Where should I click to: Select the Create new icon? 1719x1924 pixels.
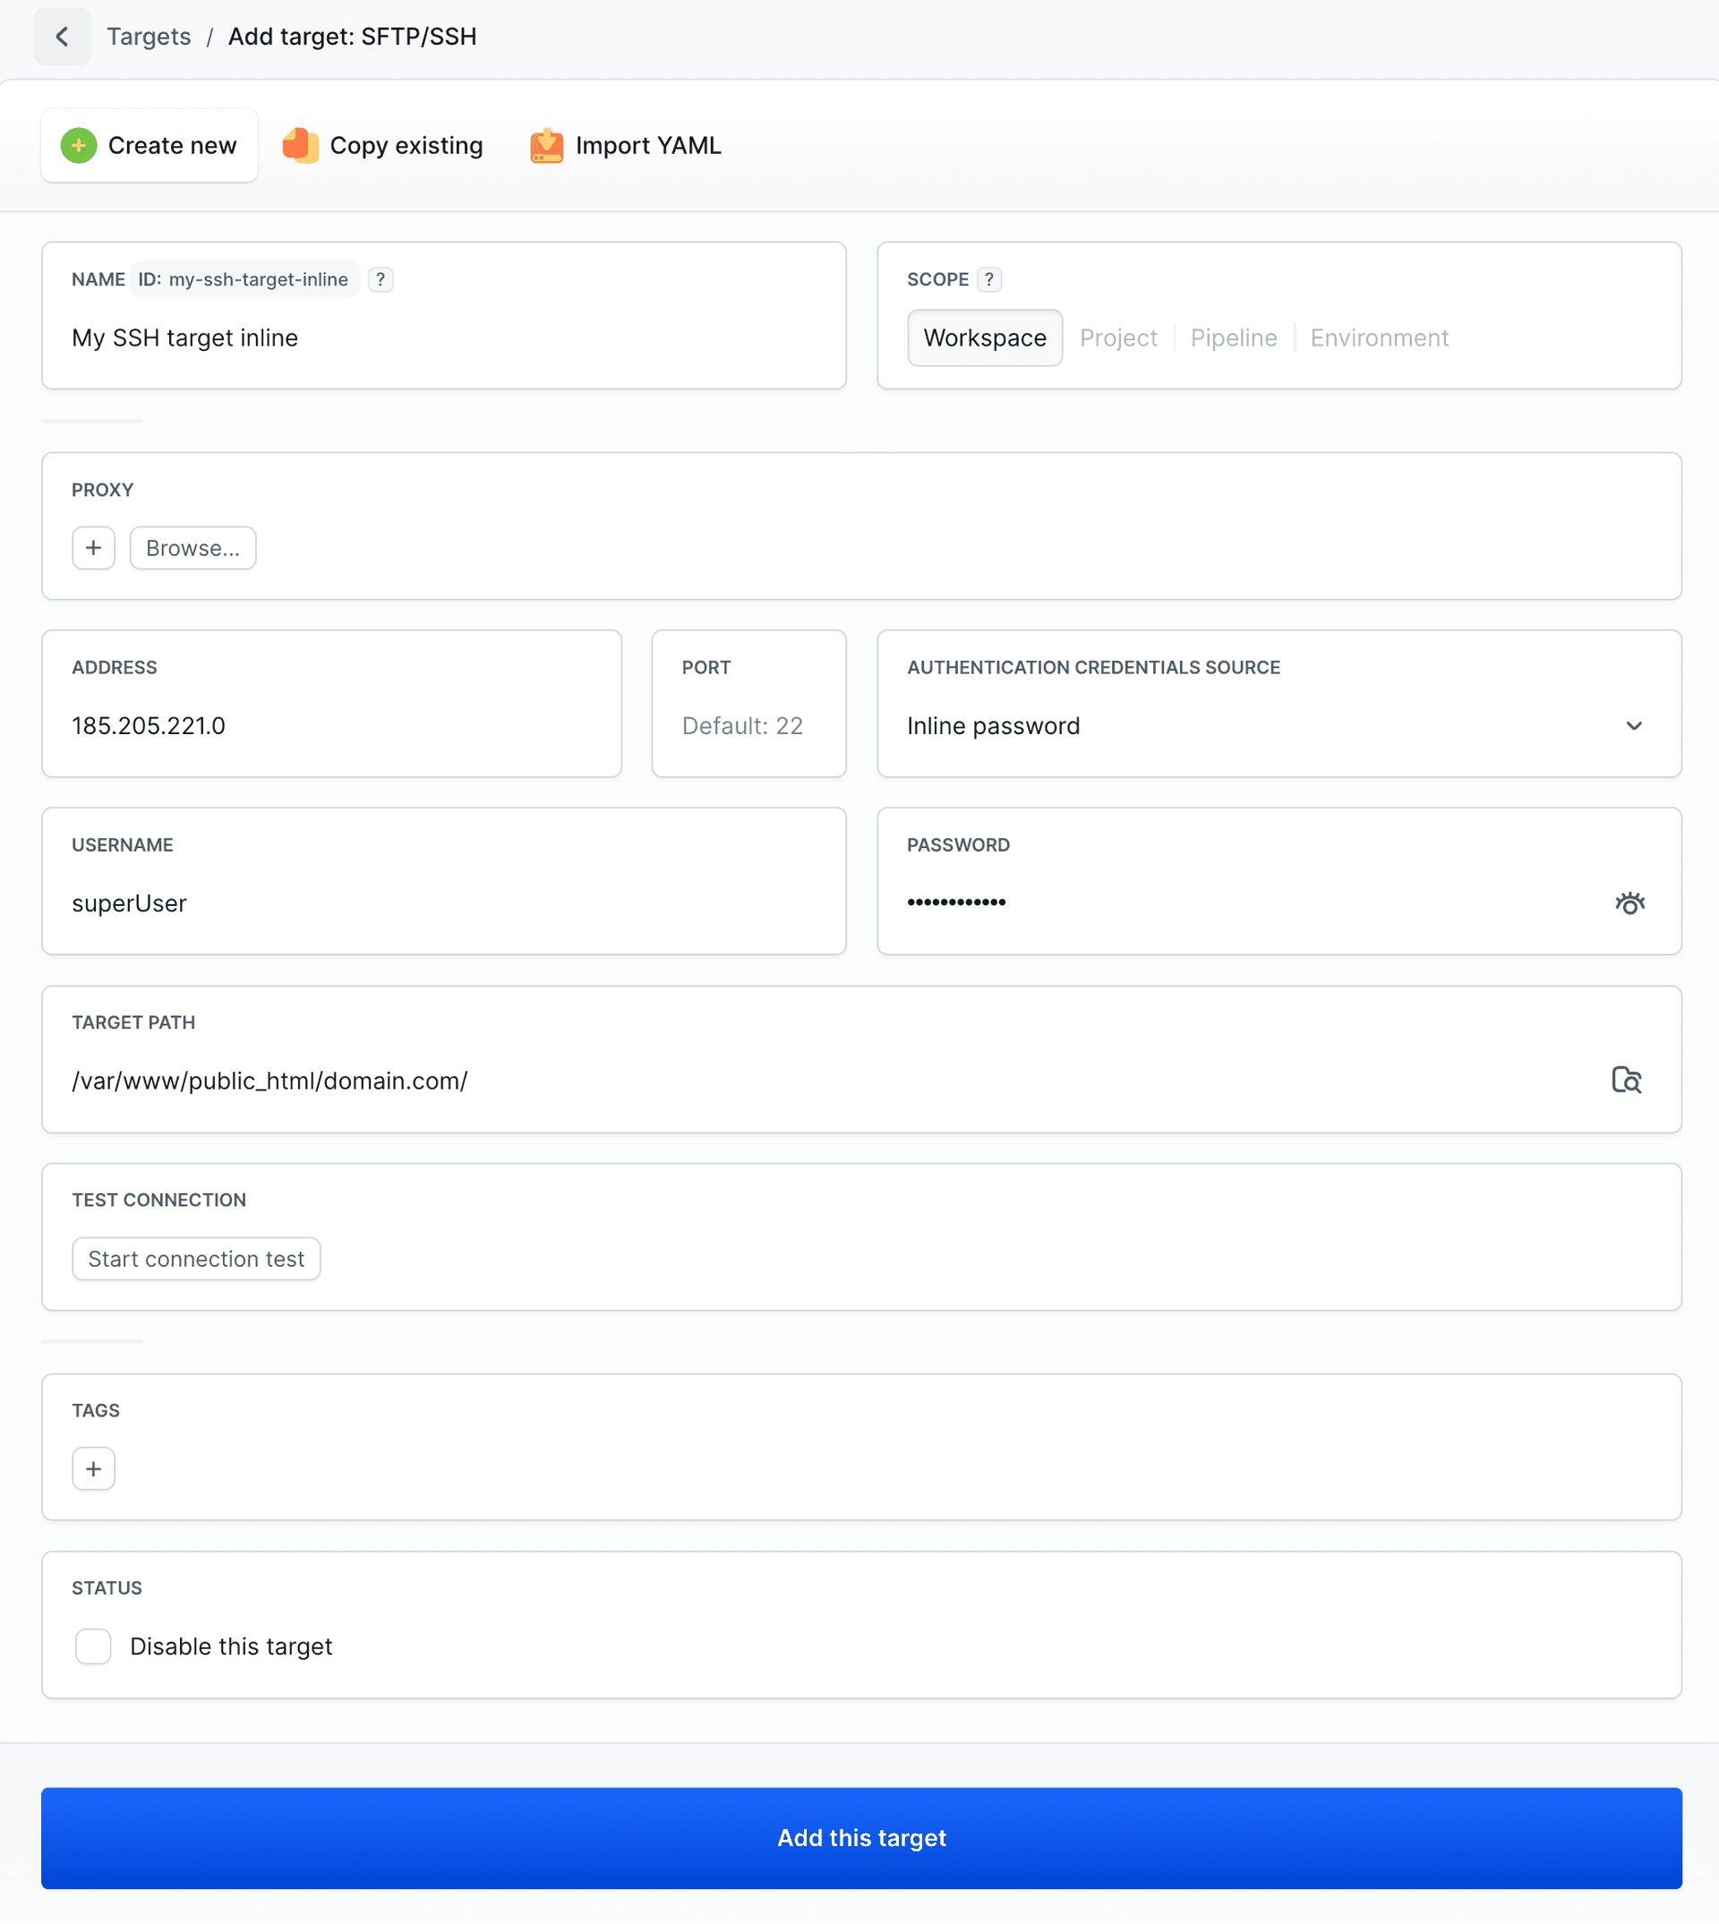point(81,144)
